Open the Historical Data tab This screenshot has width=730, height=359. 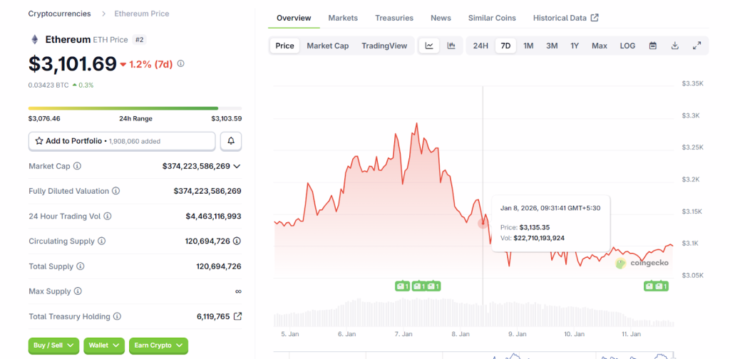click(565, 18)
